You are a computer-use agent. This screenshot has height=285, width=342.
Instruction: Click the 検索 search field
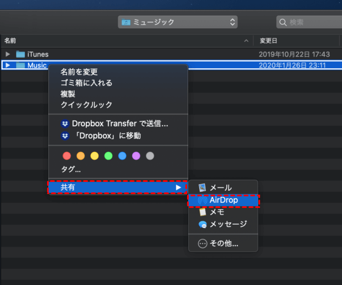tap(309, 22)
